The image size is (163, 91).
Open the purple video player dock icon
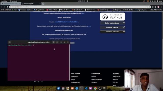(x=91, y=88)
